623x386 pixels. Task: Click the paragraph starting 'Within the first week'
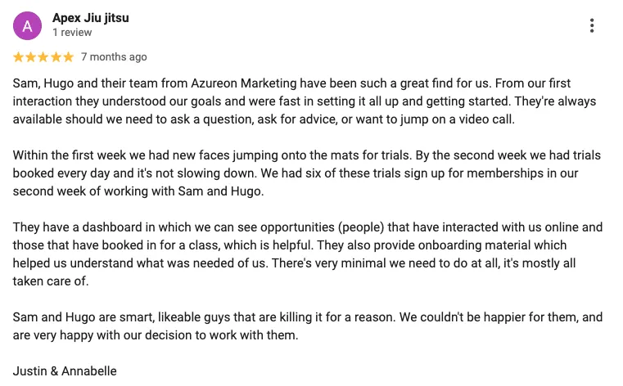[307, 173]
